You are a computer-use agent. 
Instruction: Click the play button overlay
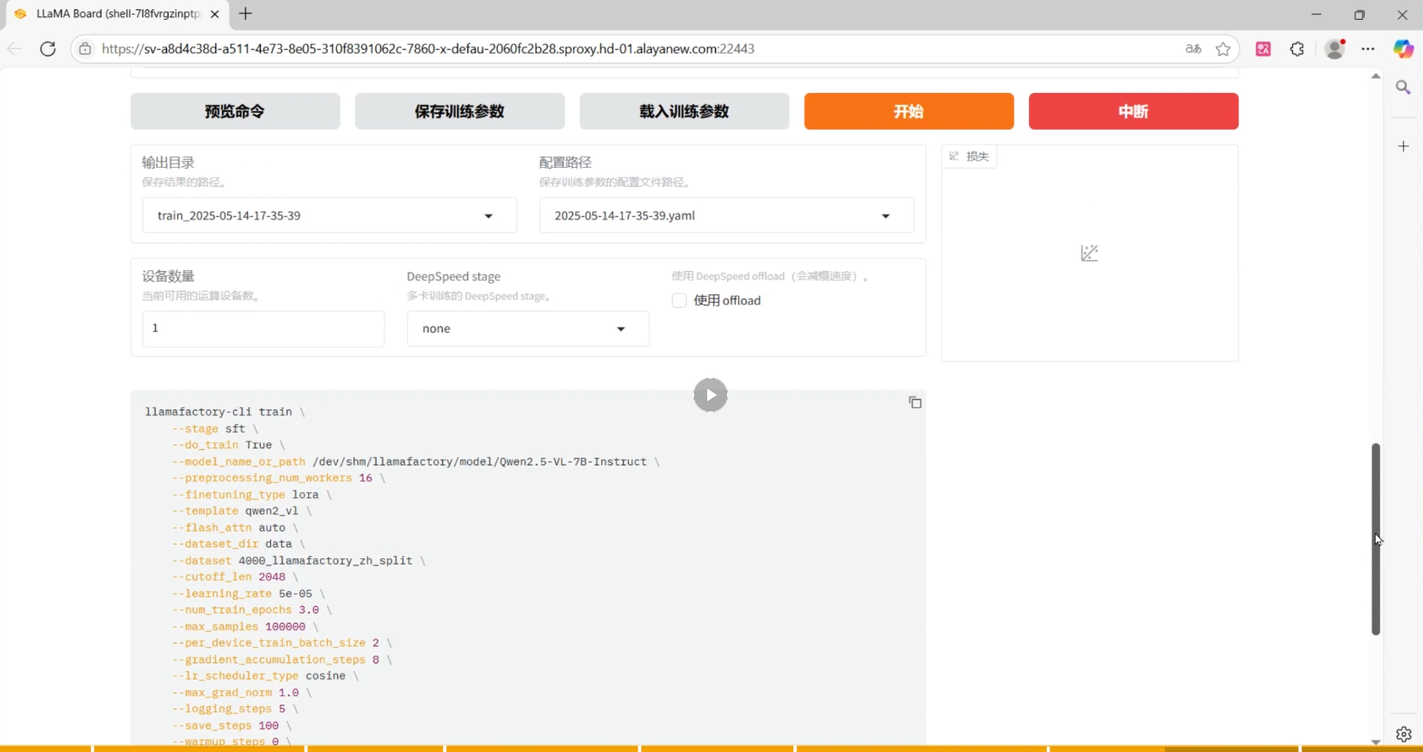pos(710,395)
